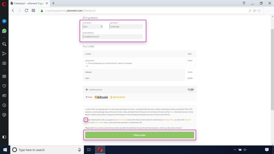The image size is (274, 154).
Task: Click the Binance logo
Action: coord(117,97)
